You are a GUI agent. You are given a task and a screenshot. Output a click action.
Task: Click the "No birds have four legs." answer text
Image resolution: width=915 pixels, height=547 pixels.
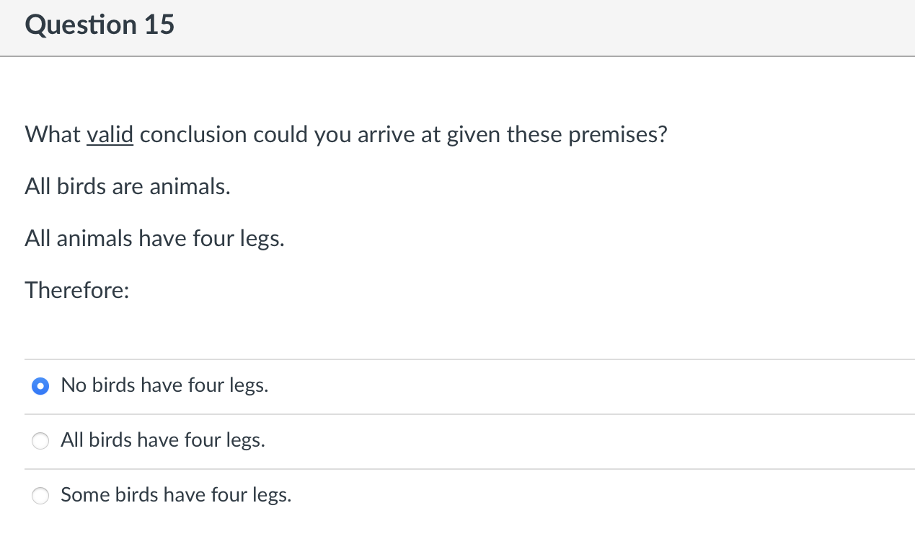point(164,385)
